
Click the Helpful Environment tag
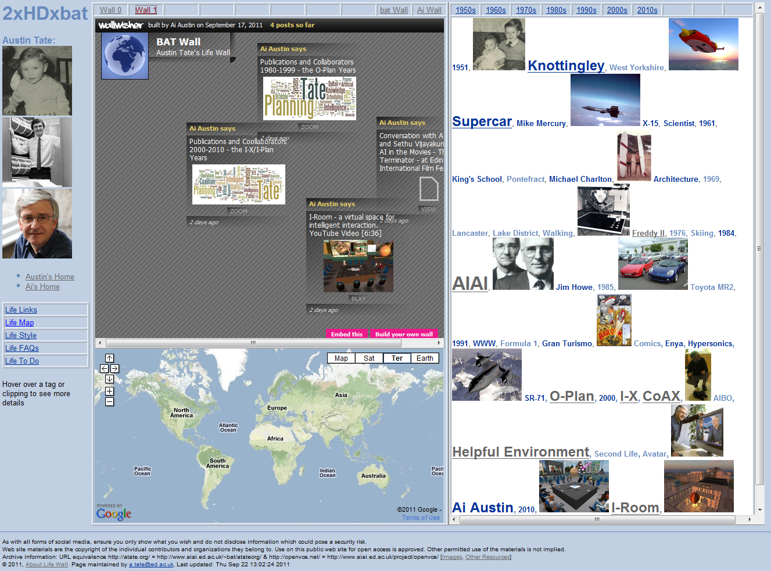click(521, 452)
